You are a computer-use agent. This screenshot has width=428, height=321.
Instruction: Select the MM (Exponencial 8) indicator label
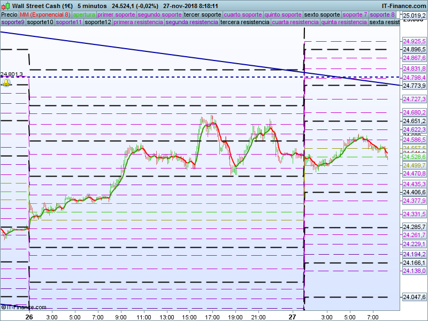click(x=49, y=14)
